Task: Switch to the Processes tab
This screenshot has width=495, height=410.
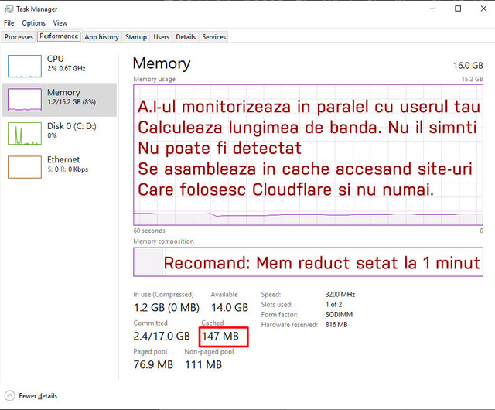Action: (19, 37)
